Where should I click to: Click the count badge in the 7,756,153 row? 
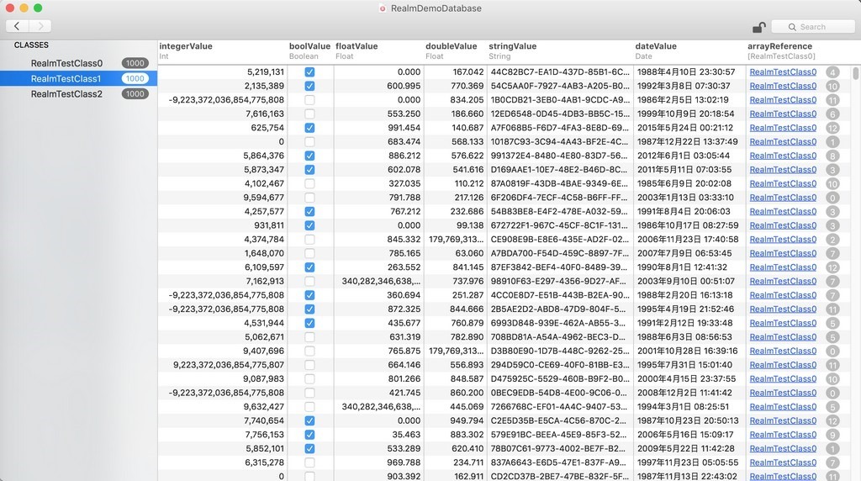(x=832, y=434)
